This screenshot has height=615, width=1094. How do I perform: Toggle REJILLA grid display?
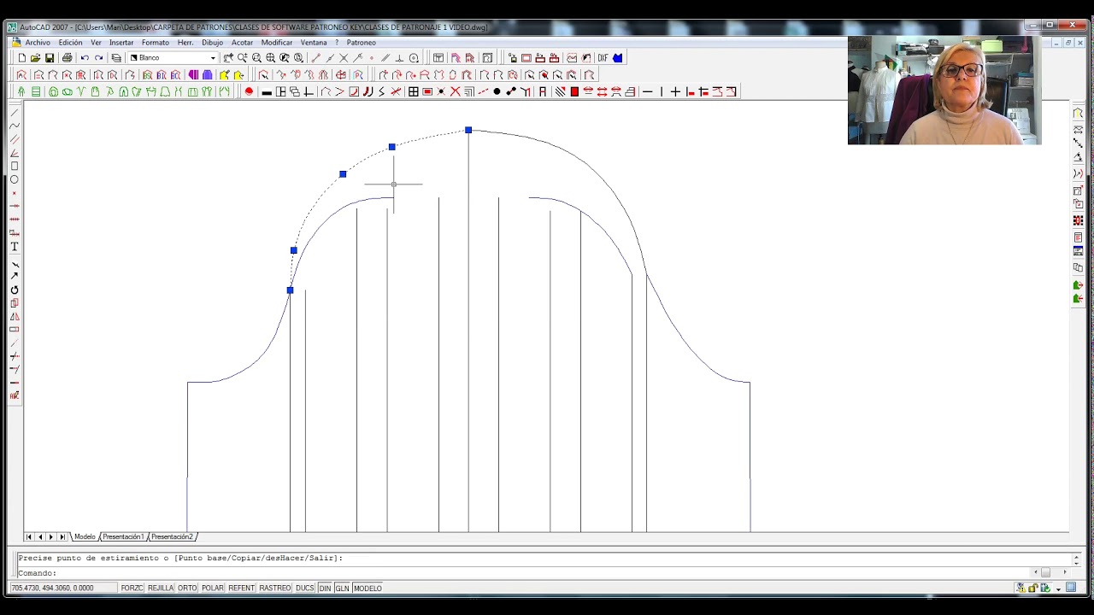[161, 588]
